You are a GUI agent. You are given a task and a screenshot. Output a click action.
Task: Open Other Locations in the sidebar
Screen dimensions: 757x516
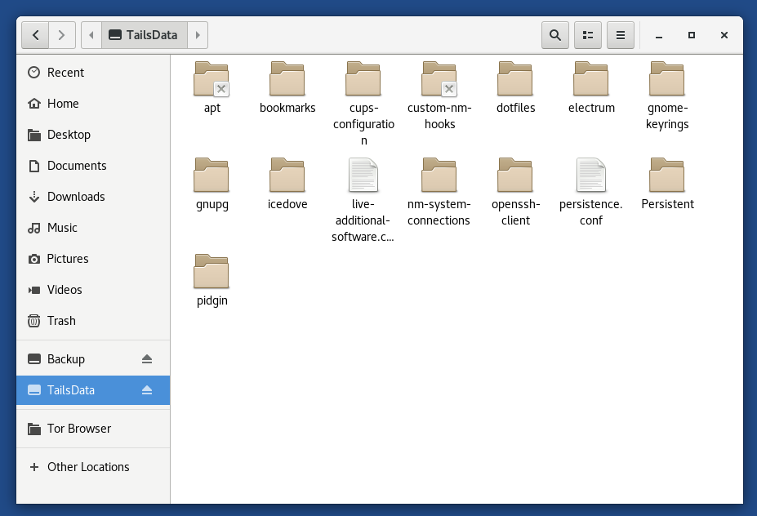coord(93,467)
